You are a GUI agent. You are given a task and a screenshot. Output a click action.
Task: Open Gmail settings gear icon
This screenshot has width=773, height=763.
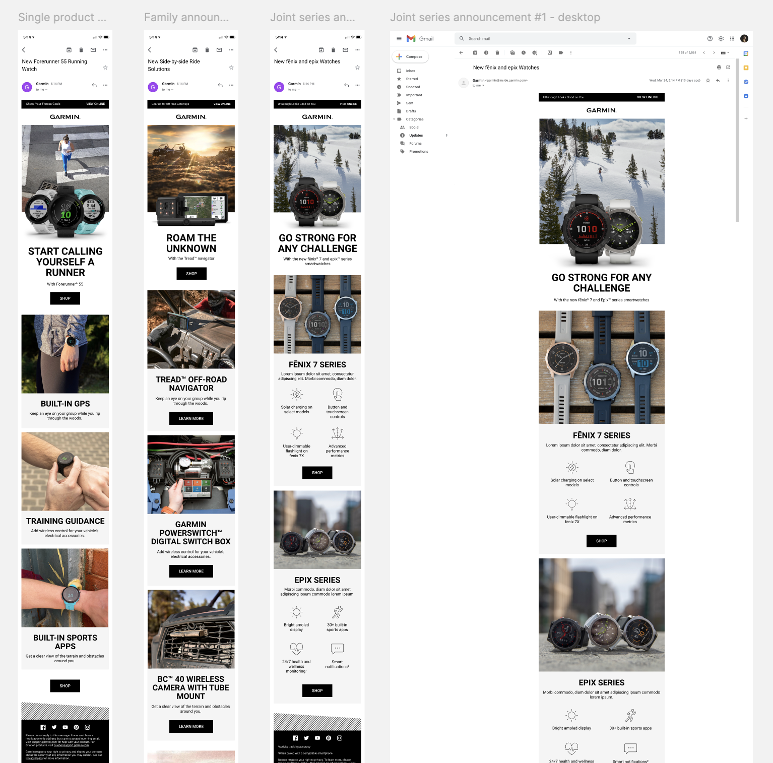pyautogui.click(x=721, y=38)
